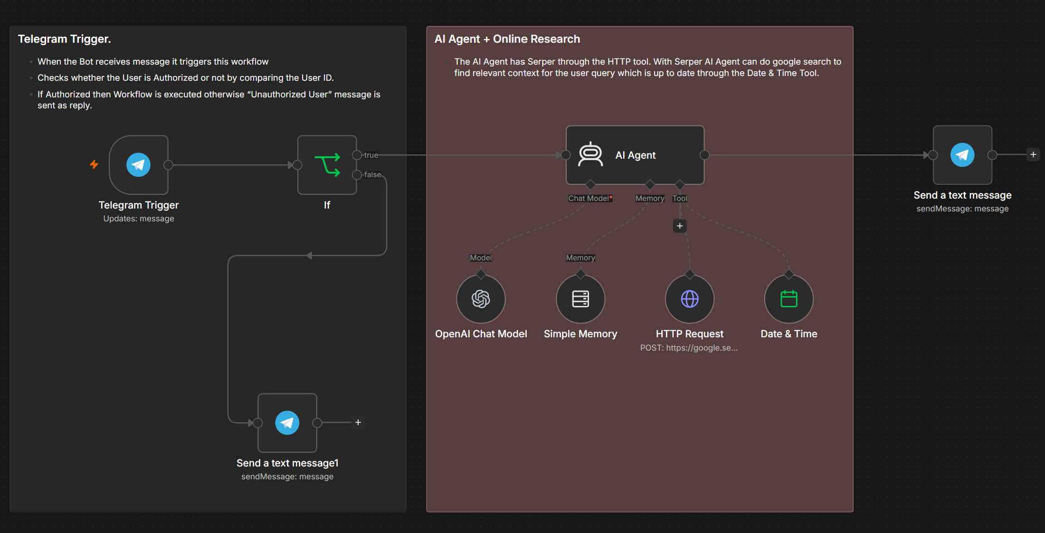
Task: Select the Telegram Trigger node icon
Action: pyautogui.click(x=138, y=165)
